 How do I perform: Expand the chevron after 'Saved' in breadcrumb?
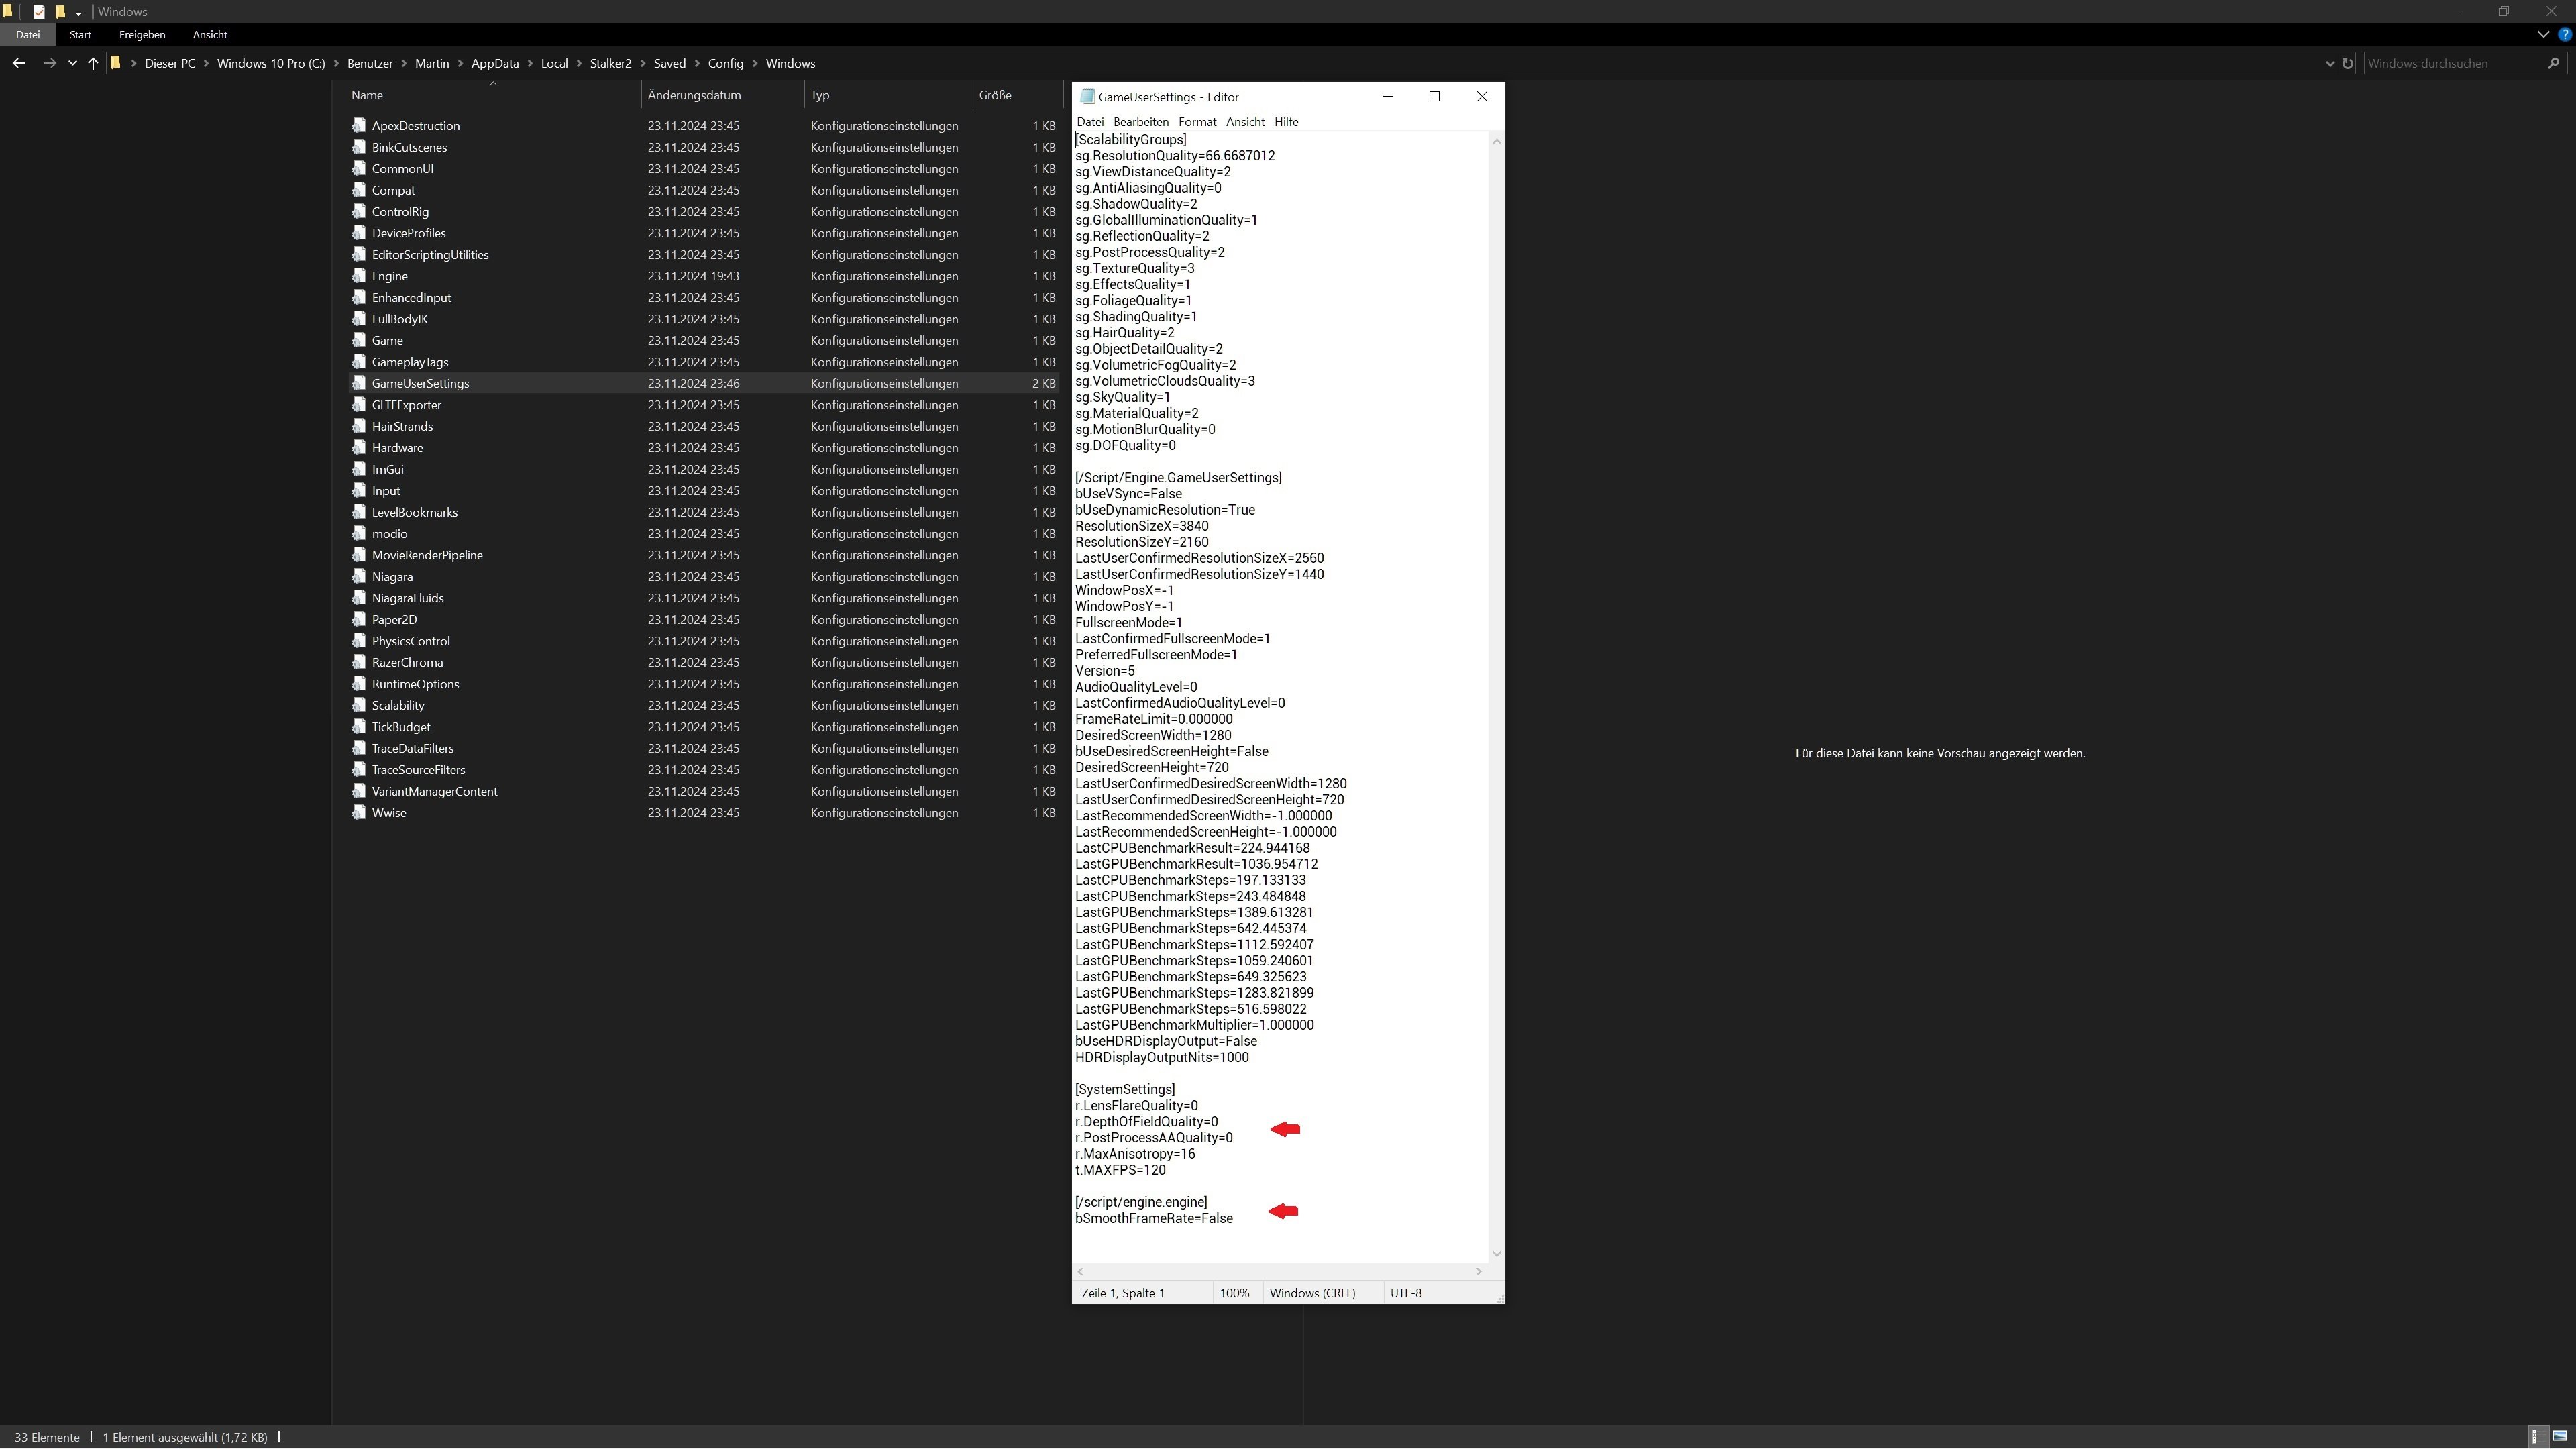point(697,63)
